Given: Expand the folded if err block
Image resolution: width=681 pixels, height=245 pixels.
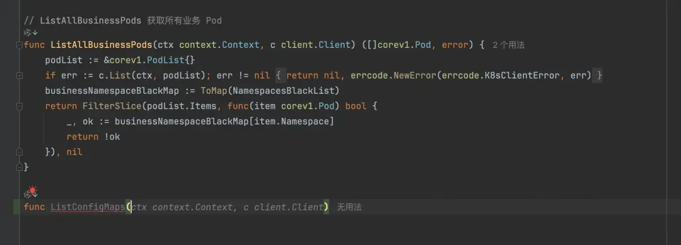Looking at the screenshot, I should [19, 76].
